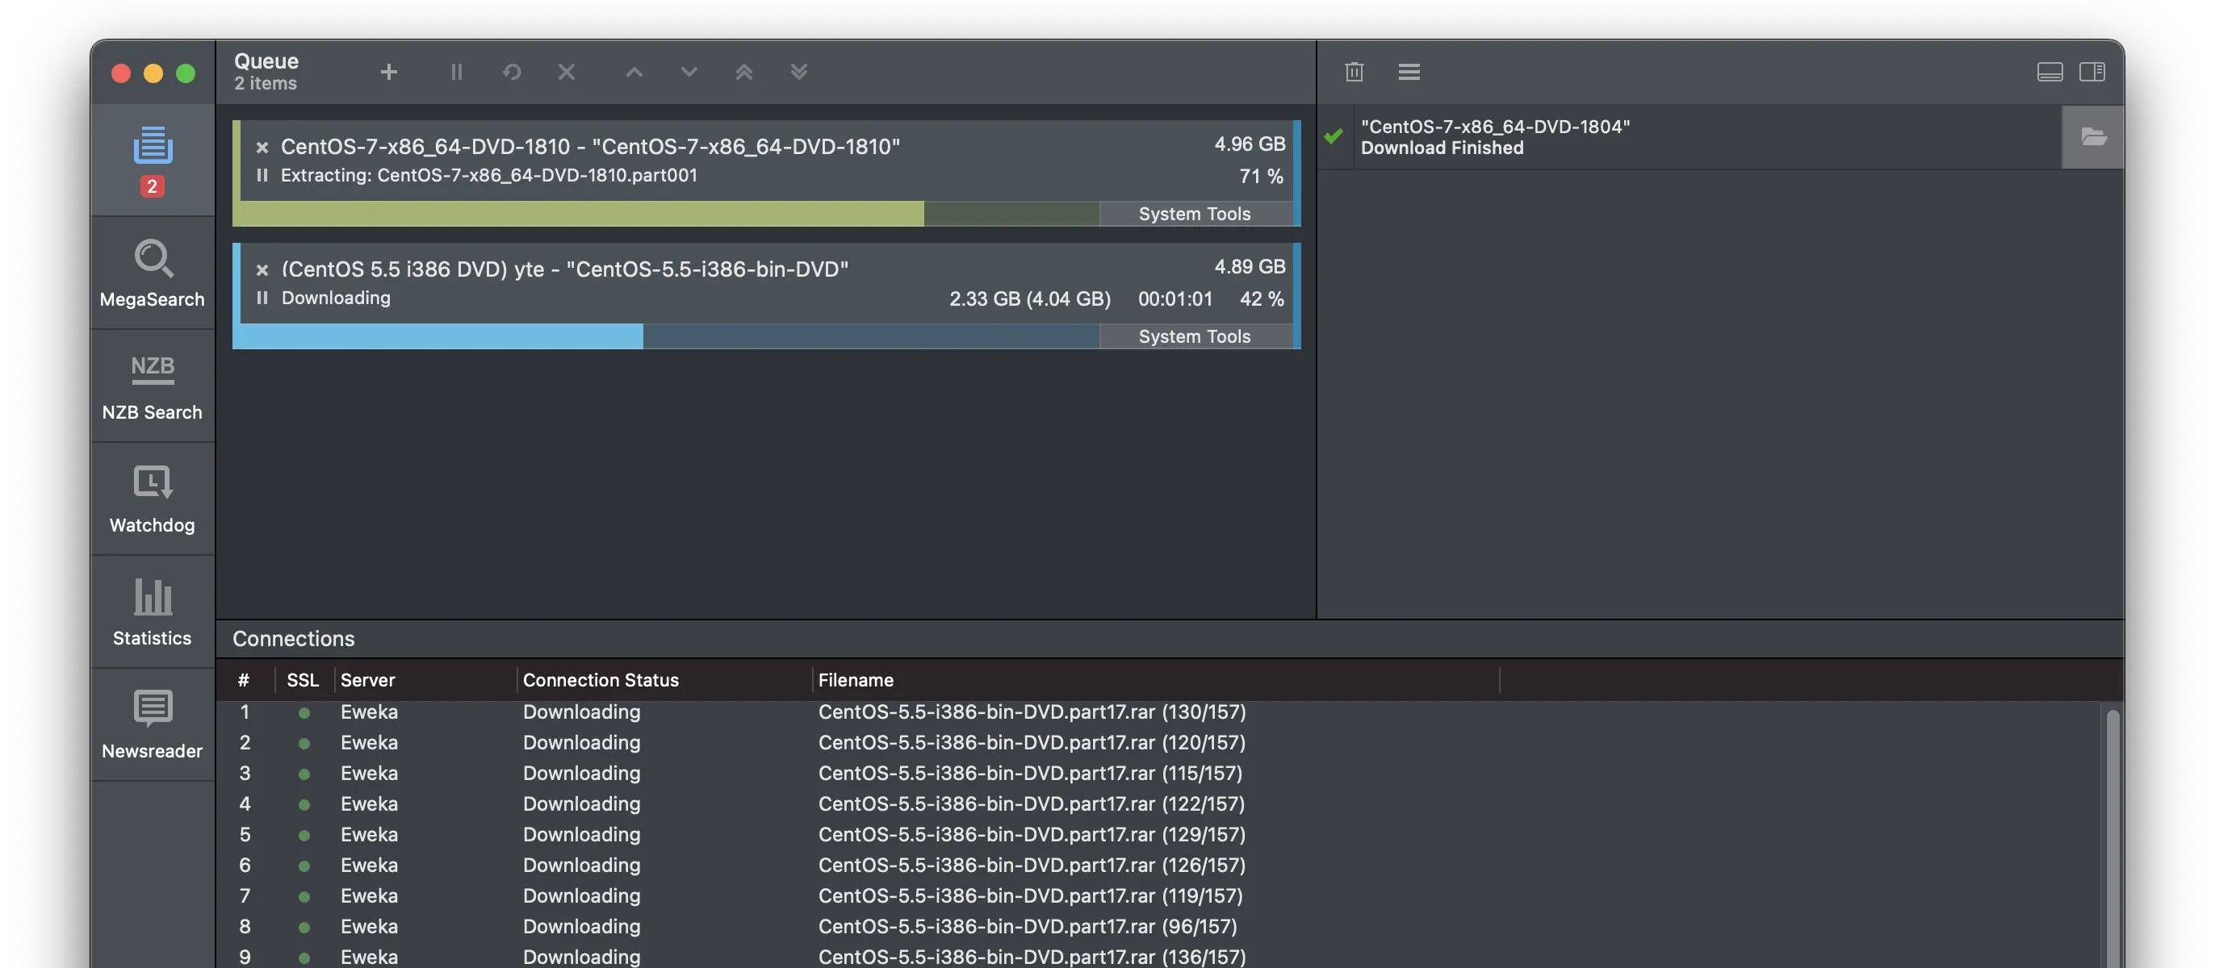
Task: Open category System Tools on the CentOS 5.5 item
Action: point(1195,336)
